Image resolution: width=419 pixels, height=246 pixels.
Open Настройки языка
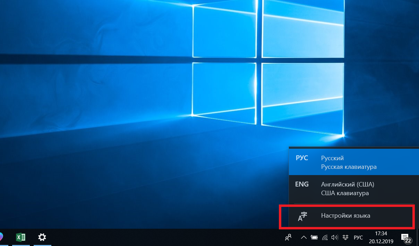pyautogui.click(x=346, y=216)
